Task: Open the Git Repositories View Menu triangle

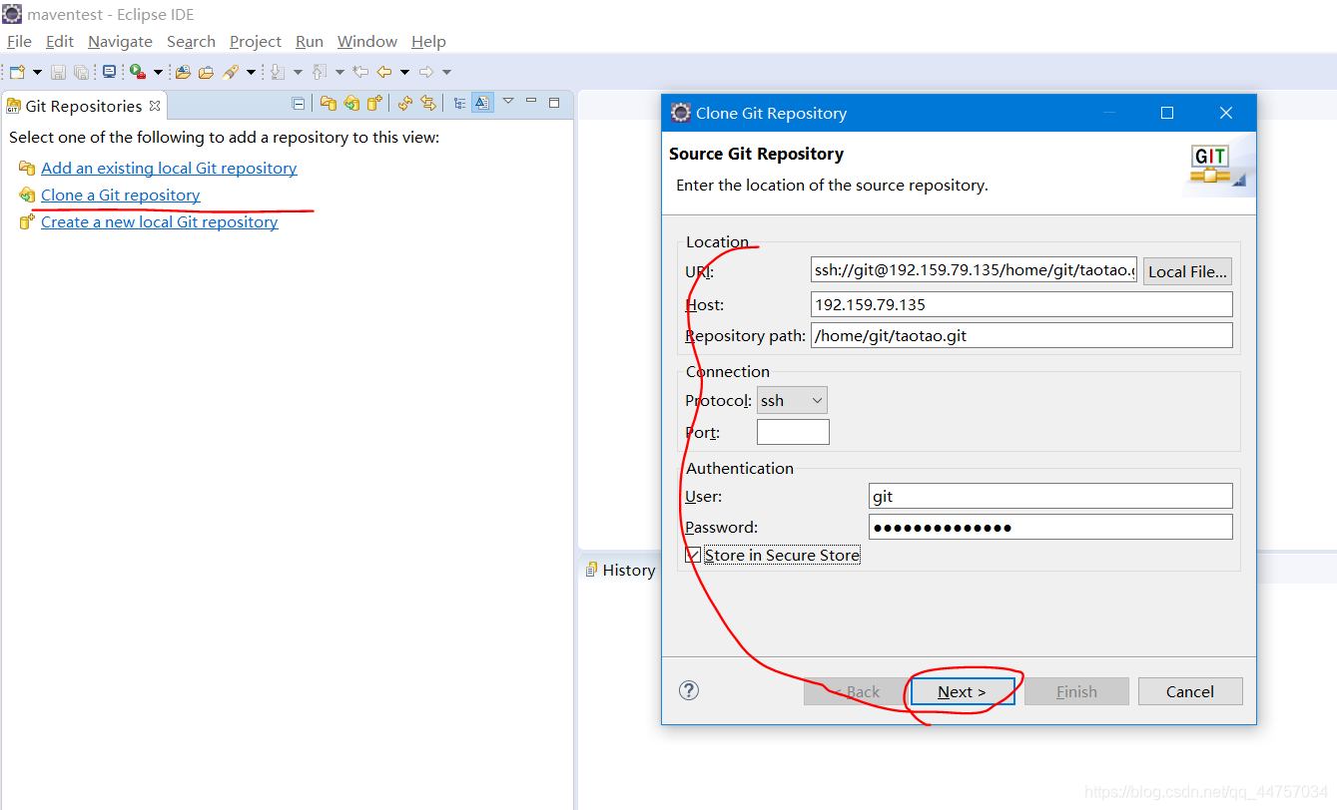Action: coord(508,101)
